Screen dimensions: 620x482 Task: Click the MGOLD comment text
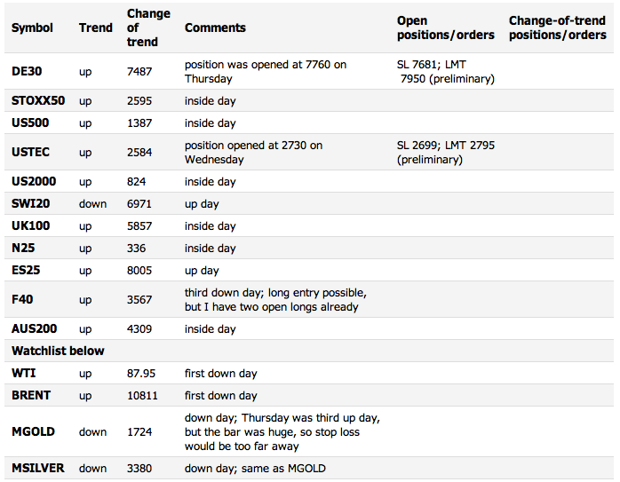coord(282,431)
